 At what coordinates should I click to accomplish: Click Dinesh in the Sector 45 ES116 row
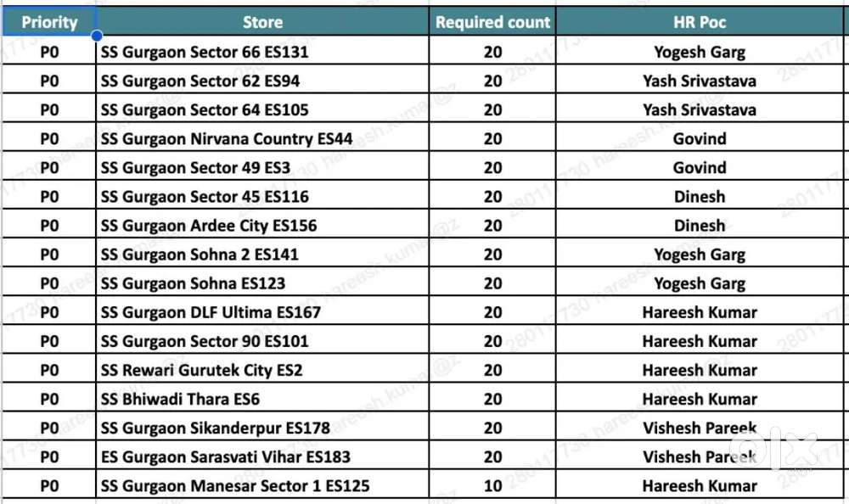[x=699, y=197]
